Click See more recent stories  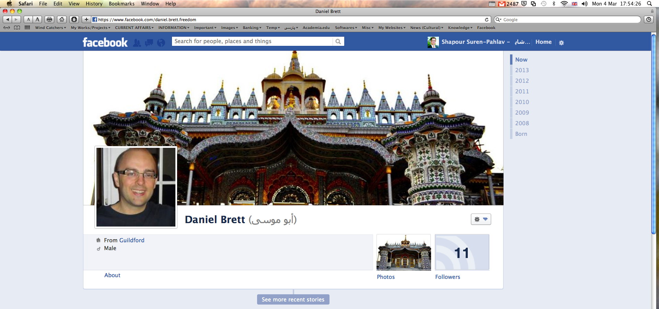click(x=293, y=299)
